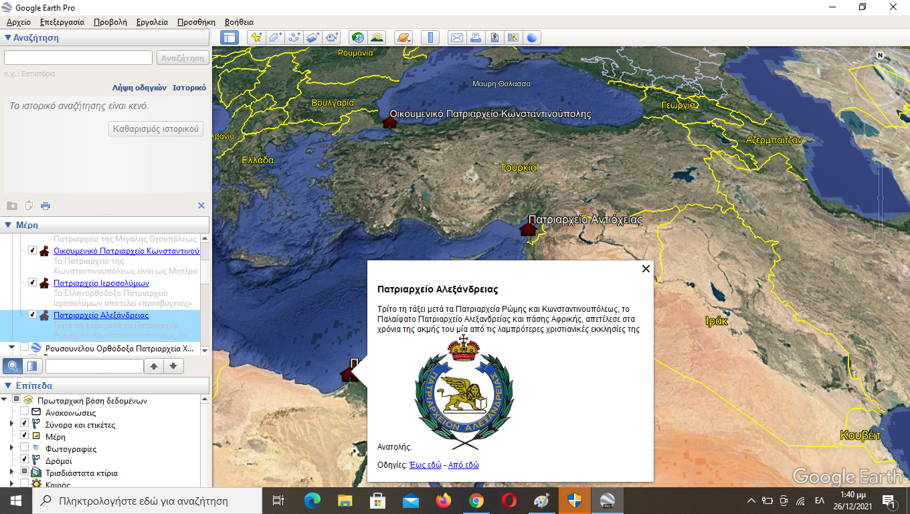910x514 pixels.
Task: Toggle the sidebar visibility toolbar button
Action: [230, 37]
